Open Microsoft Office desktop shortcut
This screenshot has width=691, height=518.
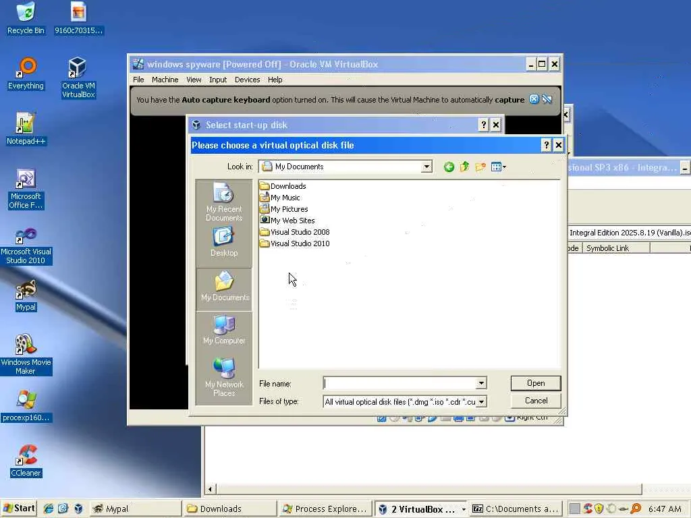26,190
